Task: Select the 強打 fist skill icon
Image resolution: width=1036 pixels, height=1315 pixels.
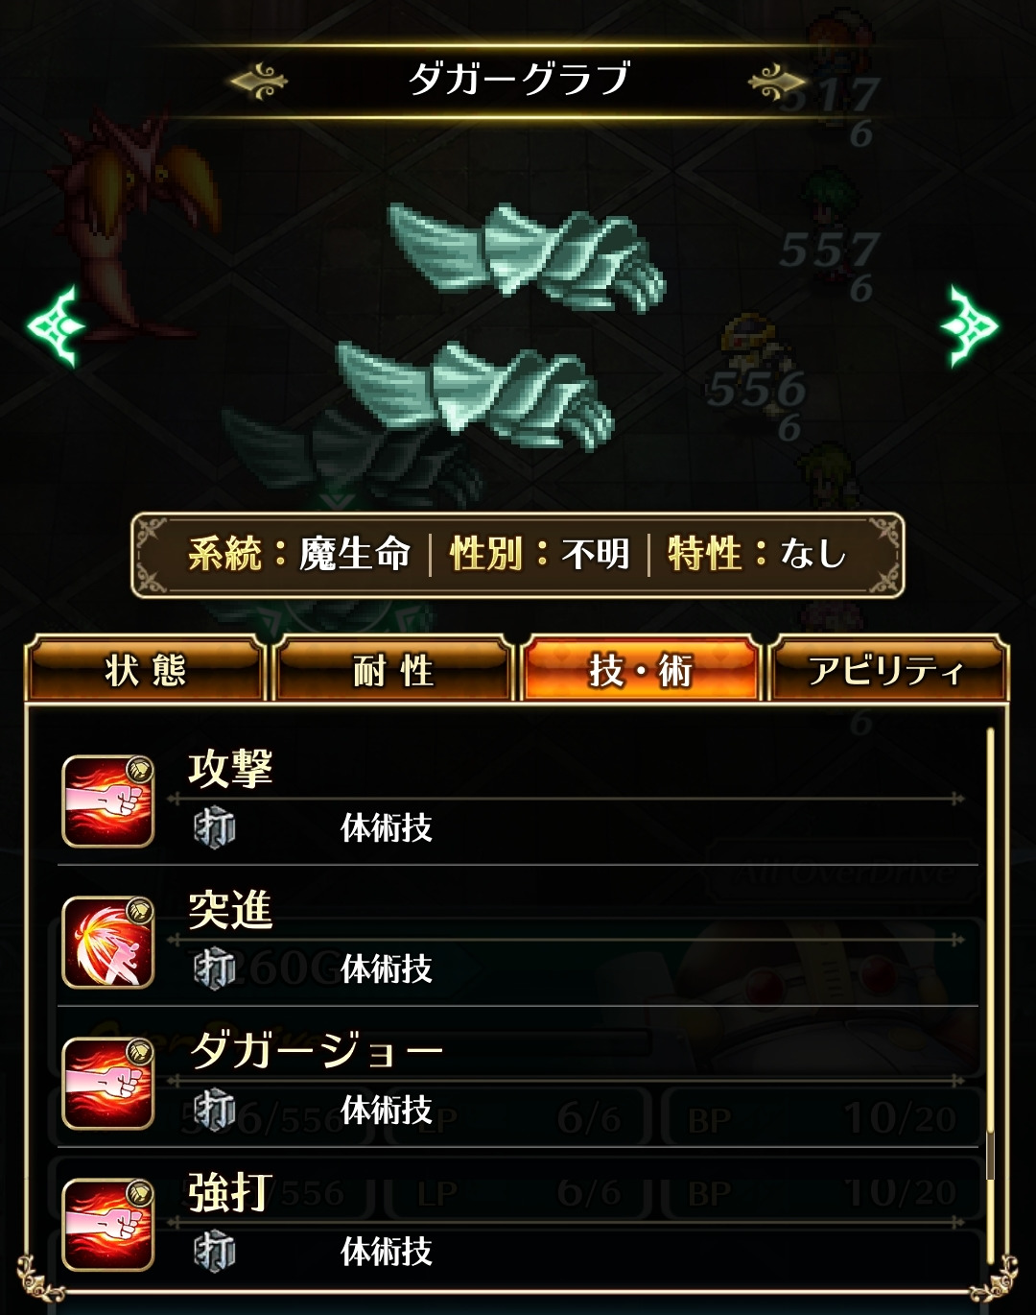Action: pos(108,1225)
